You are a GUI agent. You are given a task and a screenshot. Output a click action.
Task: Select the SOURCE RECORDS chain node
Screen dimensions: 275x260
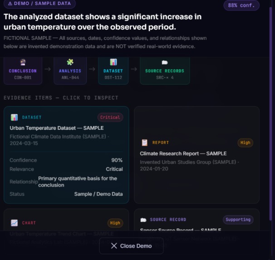(x=165, y=71)
